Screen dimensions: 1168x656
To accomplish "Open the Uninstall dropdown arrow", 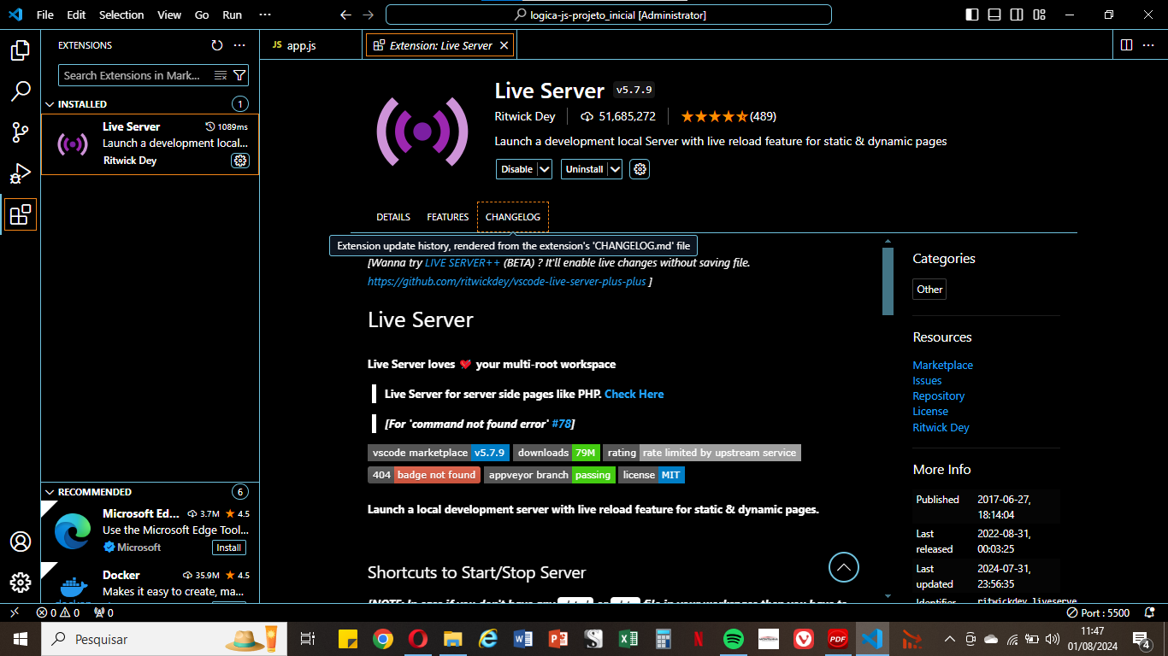I will (x=615, y=169).
